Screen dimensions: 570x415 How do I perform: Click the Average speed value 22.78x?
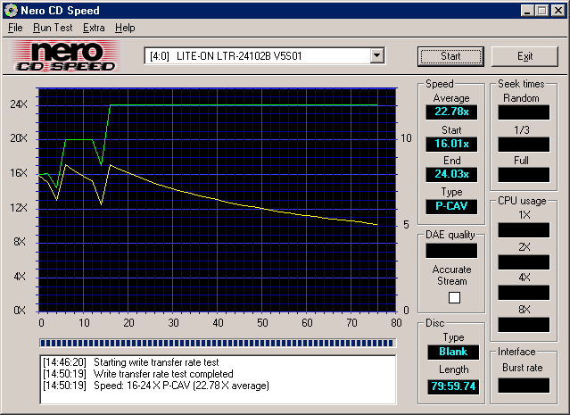pos(451,112)
